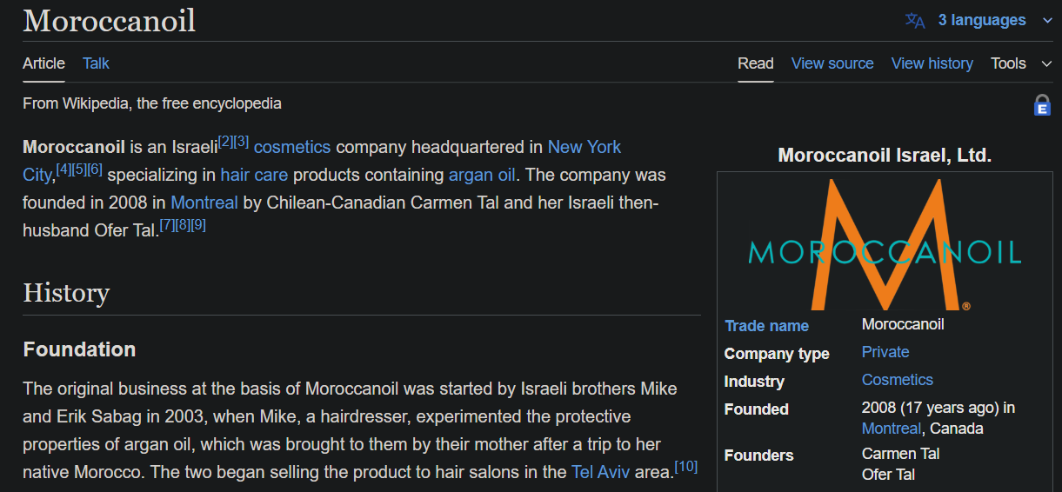Open citation reference [10]
Image resolution: width=1062 pixels, height=492 pixels.
click(686, 467)
